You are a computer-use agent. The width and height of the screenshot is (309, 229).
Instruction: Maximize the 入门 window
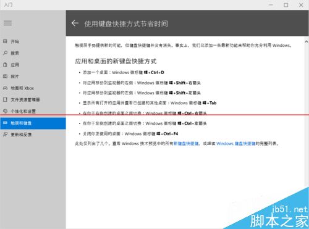[x=286, y=5]
